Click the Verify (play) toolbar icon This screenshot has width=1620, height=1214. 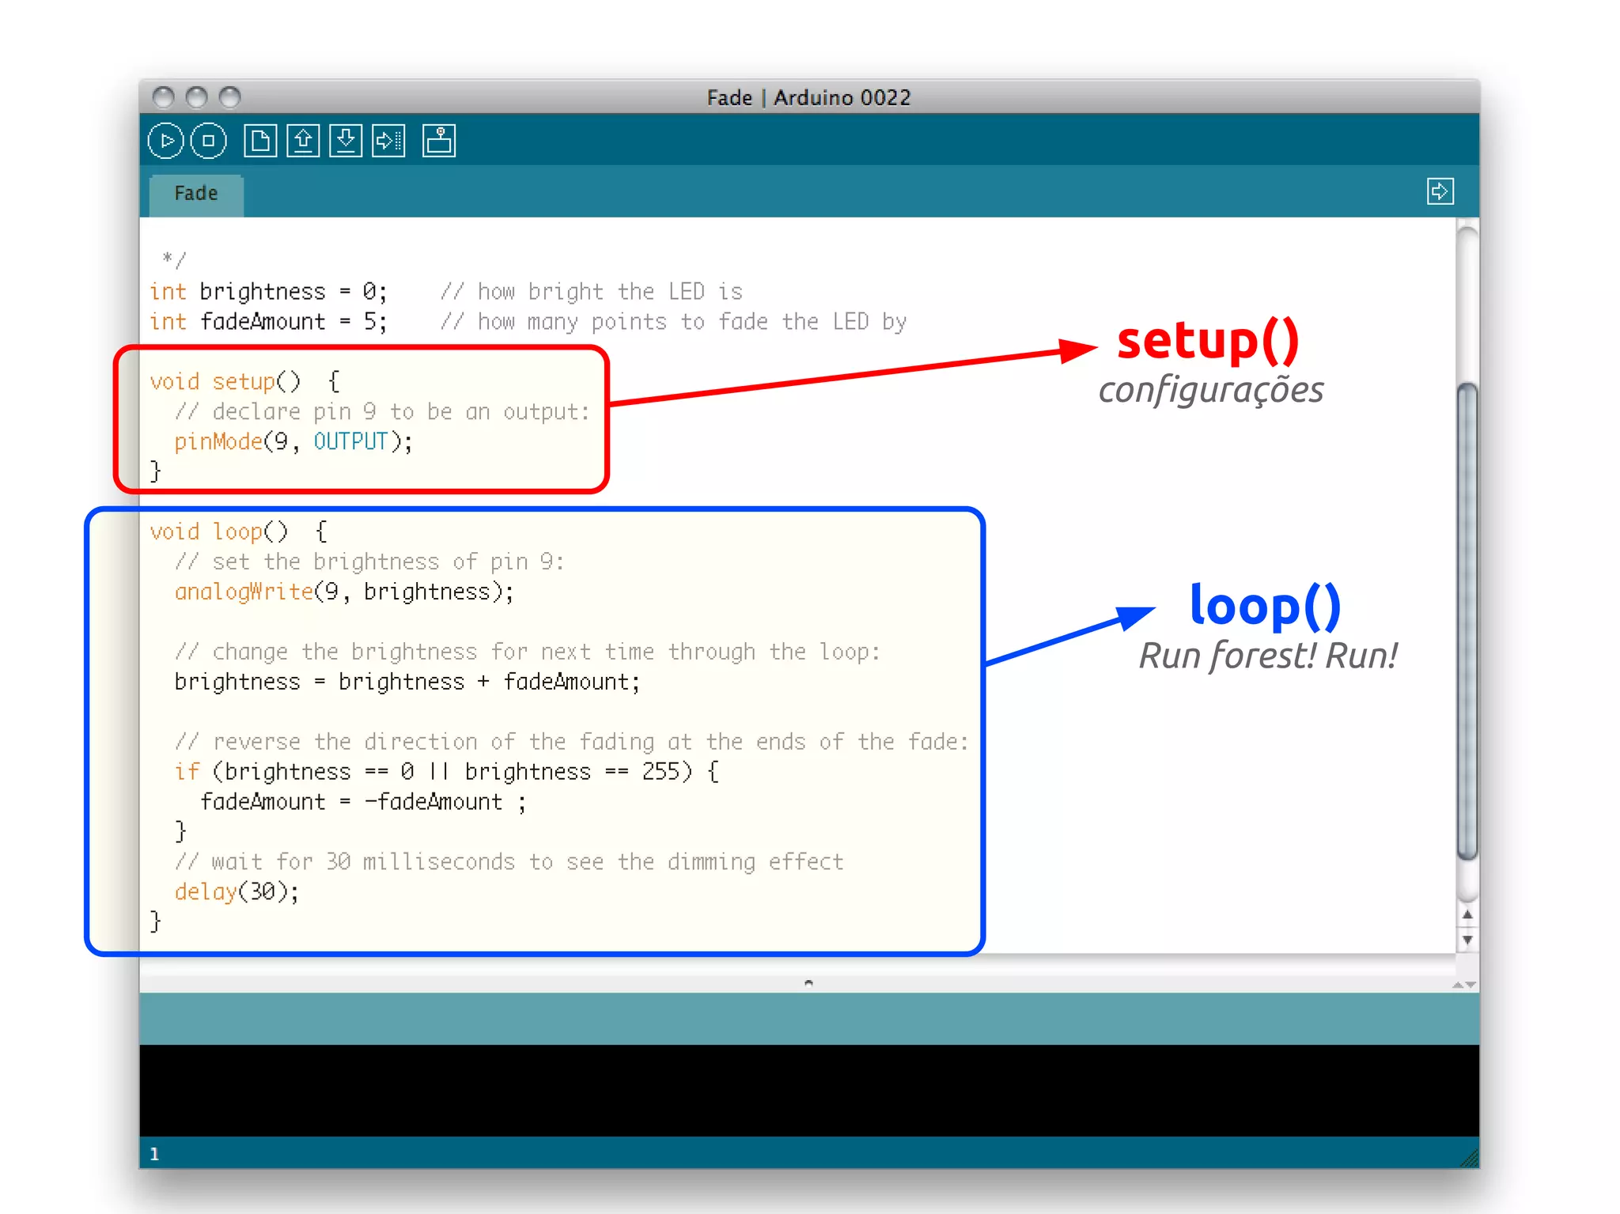coord(166,142)
